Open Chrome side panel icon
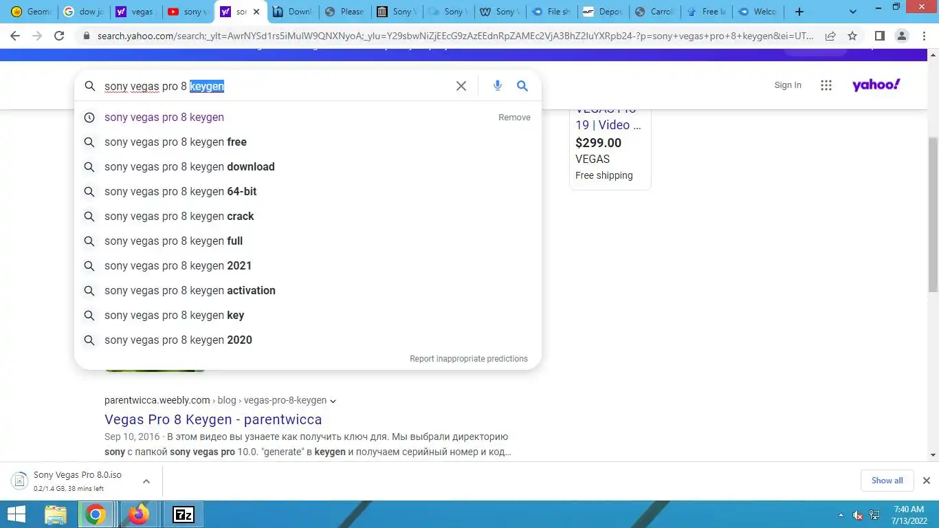939x528 pixels. click(879, 36)
